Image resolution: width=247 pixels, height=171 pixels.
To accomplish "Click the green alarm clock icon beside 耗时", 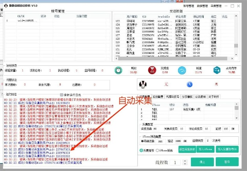I will (x=119, y=70).
